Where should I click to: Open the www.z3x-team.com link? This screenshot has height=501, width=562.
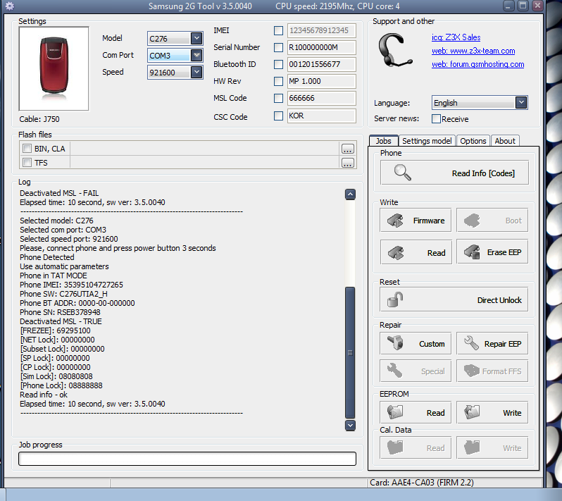(473, 51)
